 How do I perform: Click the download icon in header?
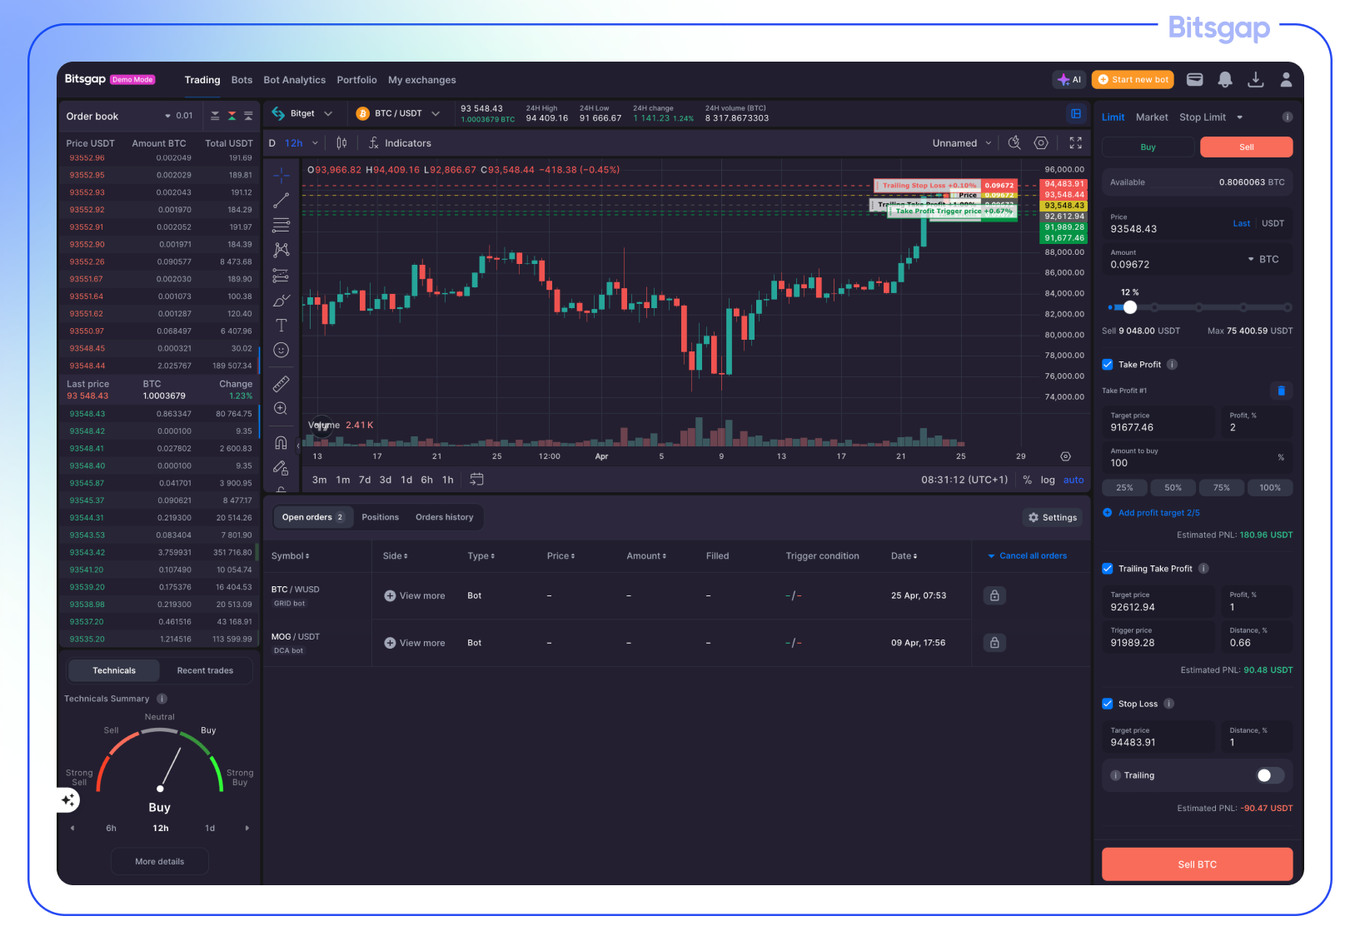click(x=1256, y=80)
